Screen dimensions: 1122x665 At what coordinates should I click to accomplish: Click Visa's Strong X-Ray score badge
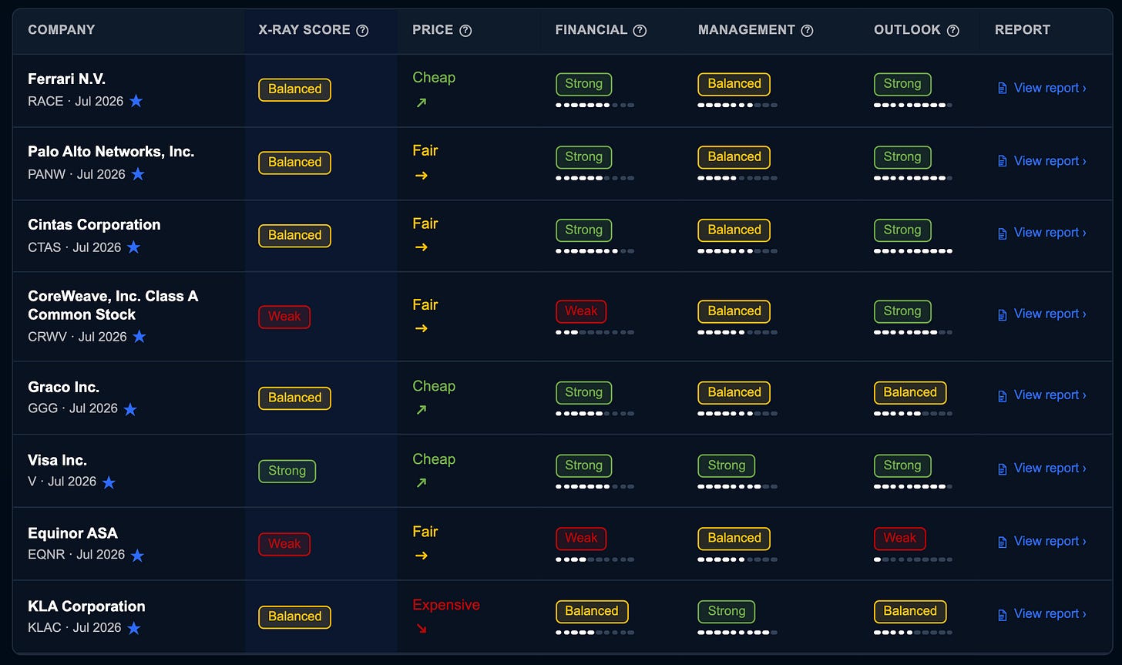point(287,471)
